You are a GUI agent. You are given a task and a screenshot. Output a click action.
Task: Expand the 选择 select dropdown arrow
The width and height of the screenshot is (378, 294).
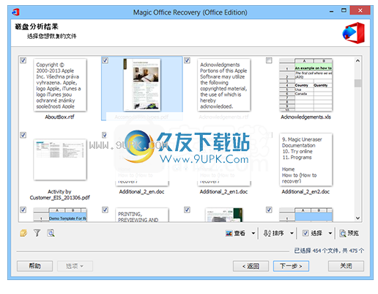330,233
